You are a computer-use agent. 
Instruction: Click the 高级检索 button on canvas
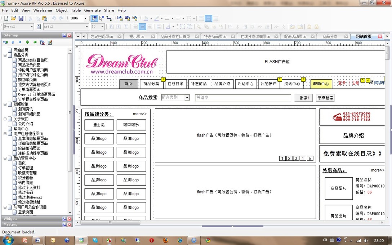(325, 98)
